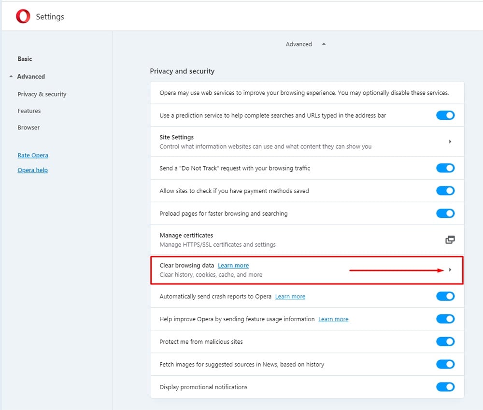Viewport: 483px width, 410px height.
Task: Disable sending feature usage information
Action: click(445, 319)
